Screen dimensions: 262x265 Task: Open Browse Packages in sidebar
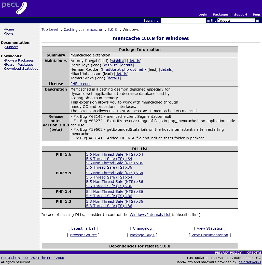pos(19,61)
